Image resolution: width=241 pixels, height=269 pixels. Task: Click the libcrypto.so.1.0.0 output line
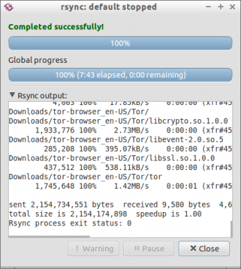tap(118, 121)
